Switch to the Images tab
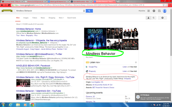Image resolution: width=172 pixels, height=107 pixels. coord(26,18)
